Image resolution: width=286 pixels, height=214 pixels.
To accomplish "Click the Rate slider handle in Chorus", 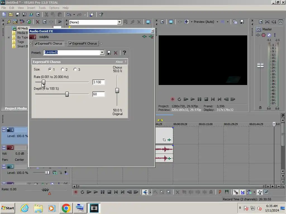I will [x=43, y=82].
